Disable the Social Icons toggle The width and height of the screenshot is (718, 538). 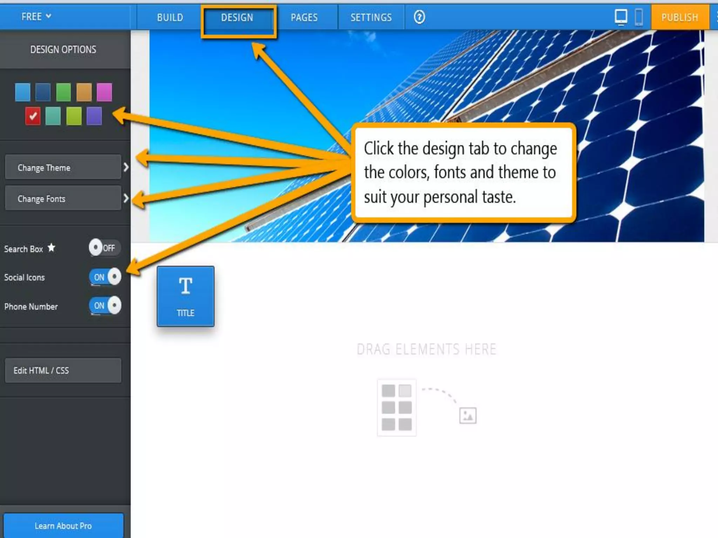click(105, 277)
